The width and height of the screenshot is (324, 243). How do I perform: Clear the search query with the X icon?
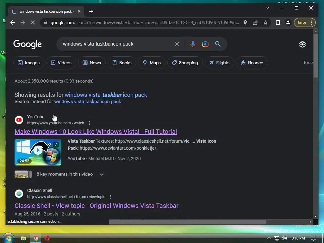tap(177, 44)
